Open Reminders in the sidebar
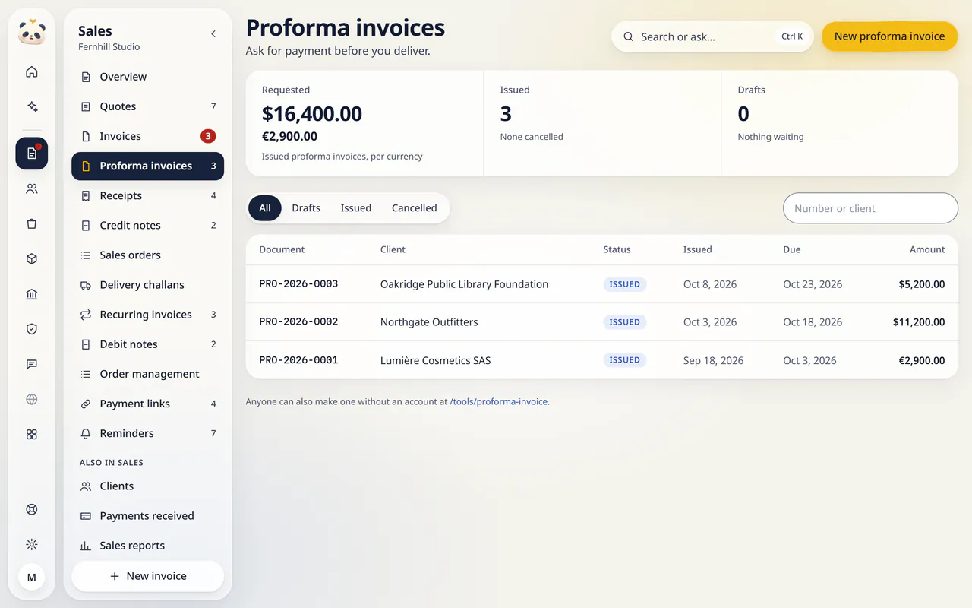This screenshot has width=972, height=608. [x=147, y=433]
